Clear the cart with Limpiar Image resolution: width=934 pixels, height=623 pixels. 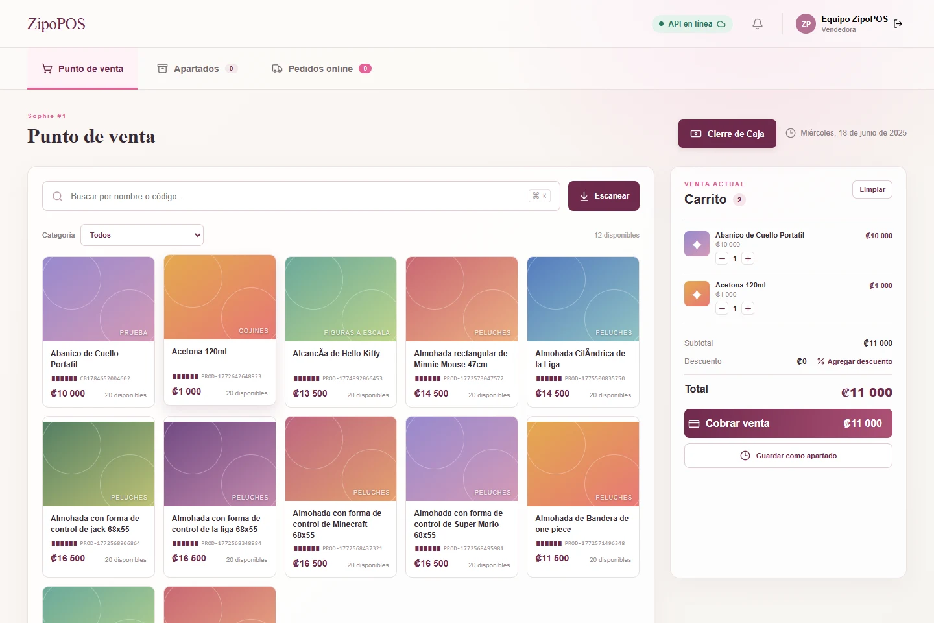point(872,189)
